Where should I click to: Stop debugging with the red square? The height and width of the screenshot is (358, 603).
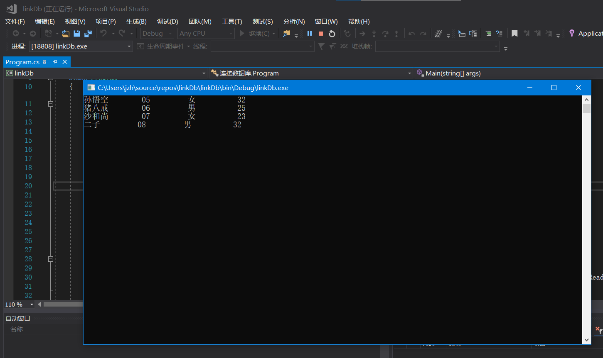point(321,34)
